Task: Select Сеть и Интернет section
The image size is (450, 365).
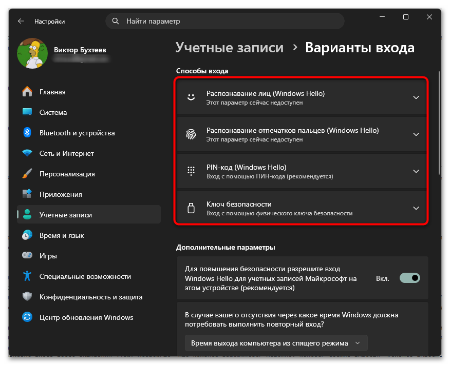Action: point(89,153)
